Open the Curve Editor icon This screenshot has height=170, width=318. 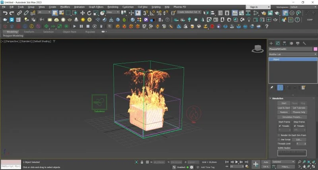[241, 13]
